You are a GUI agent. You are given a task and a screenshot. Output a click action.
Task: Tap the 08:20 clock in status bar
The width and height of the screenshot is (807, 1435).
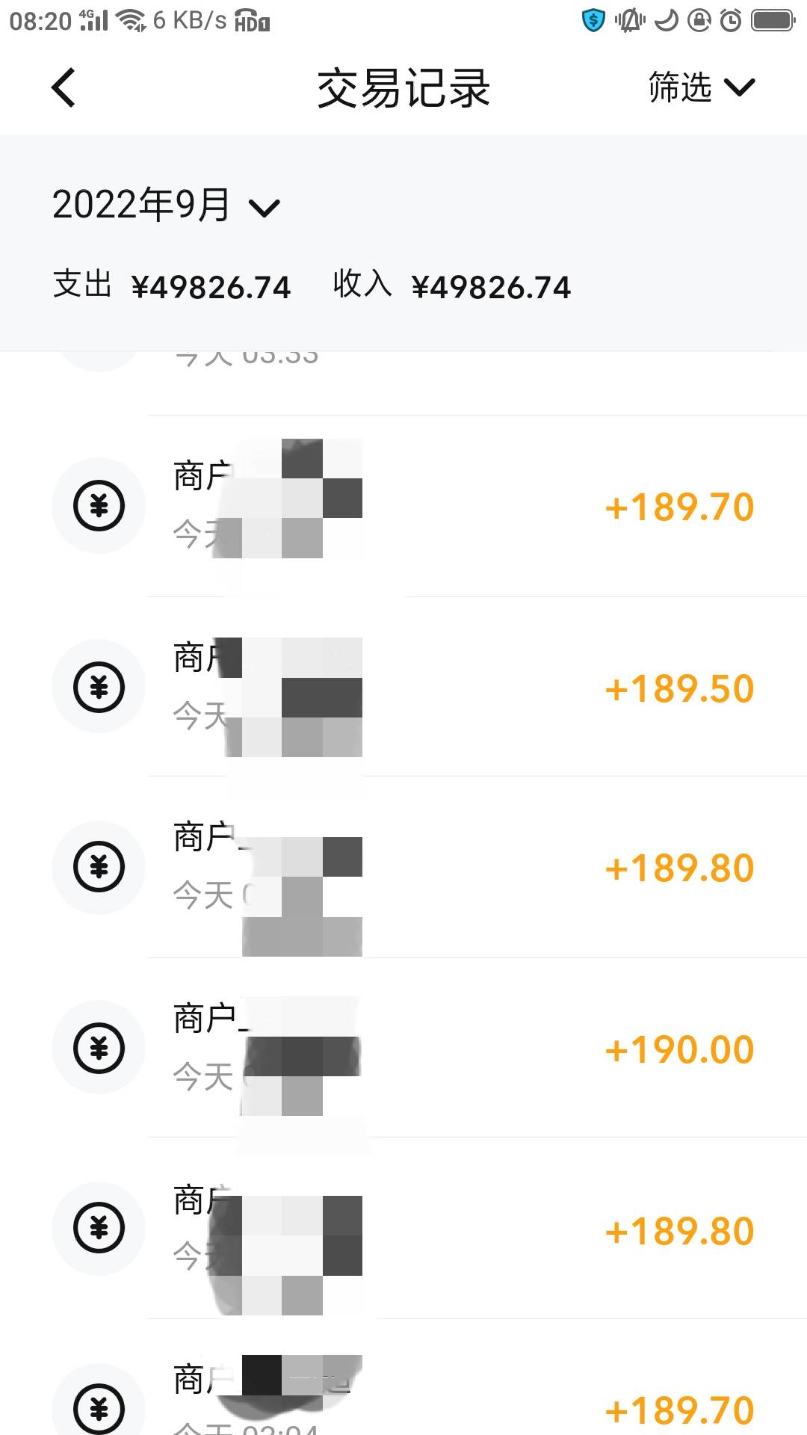pos(40,21)
